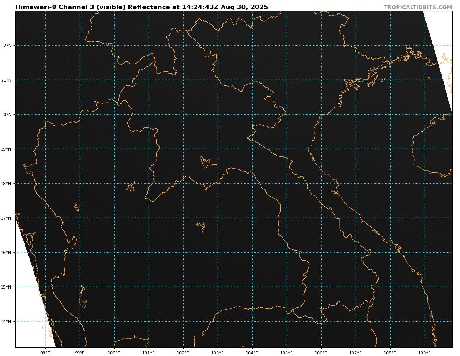Click the 16°N latitude label
The width and height of the screenshot is (460, 356).
point(7,253)
